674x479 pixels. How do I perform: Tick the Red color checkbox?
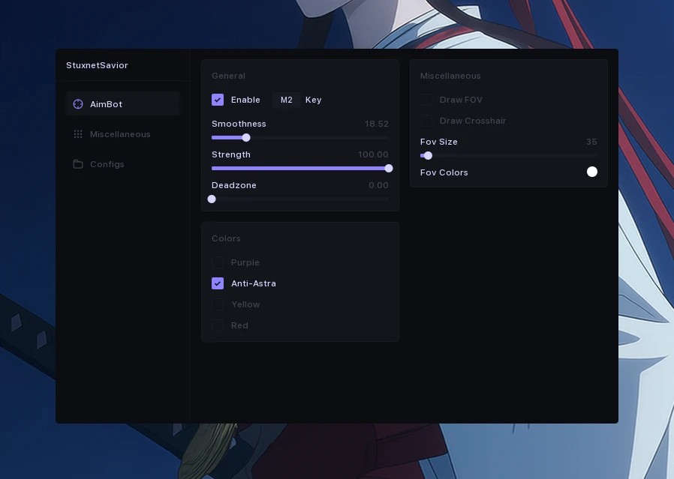pyautogui.click(x=218, y=325)
